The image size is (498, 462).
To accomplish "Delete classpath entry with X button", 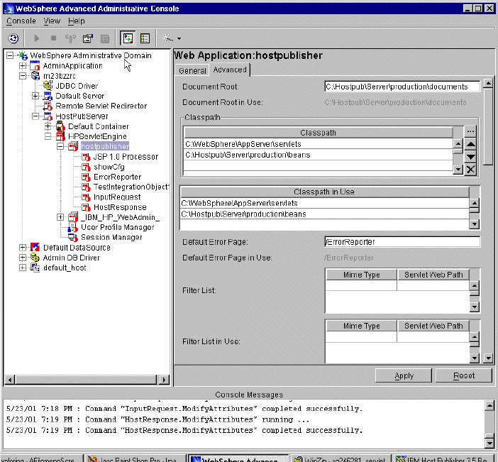I will coord(470,170).
